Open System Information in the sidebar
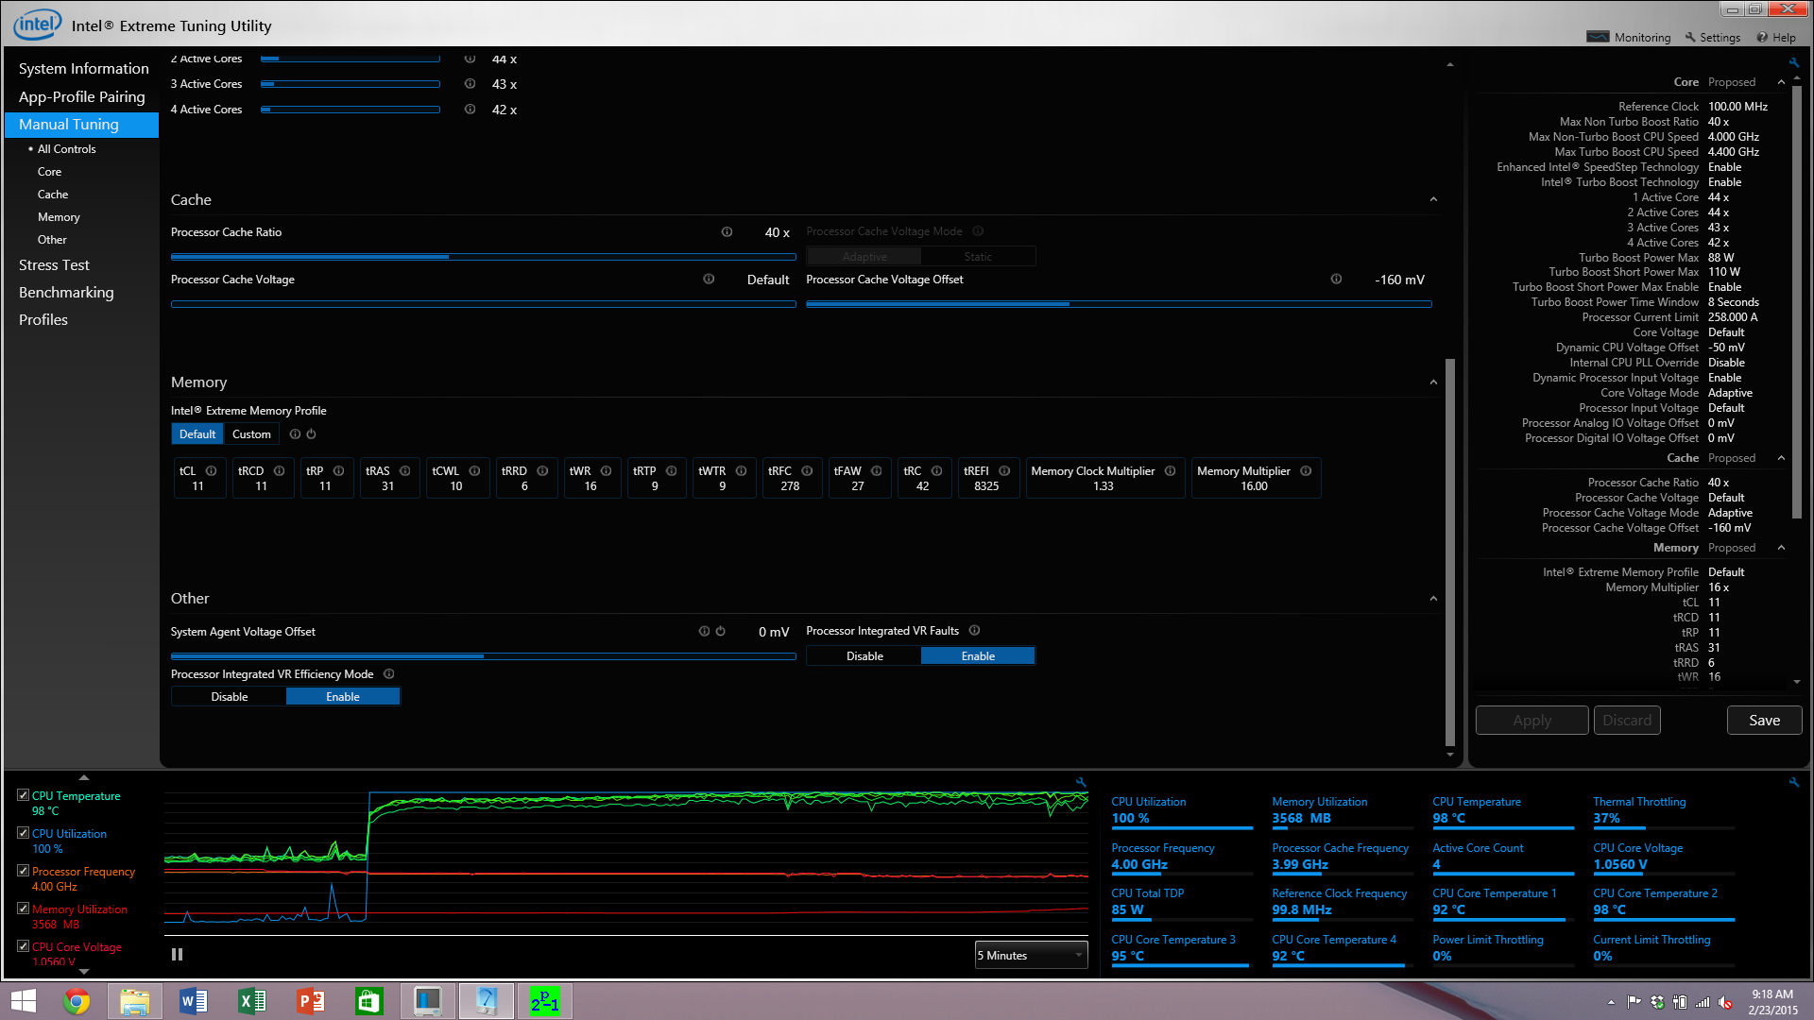Screen dimensions: 1814x1020 tap(83, 69)
